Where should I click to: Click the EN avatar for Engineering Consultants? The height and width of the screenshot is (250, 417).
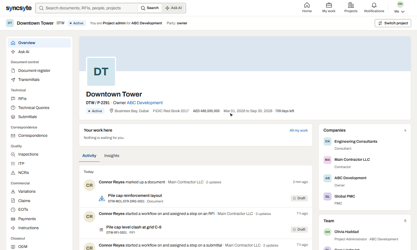pyautogui.click(x=327, y=141)
